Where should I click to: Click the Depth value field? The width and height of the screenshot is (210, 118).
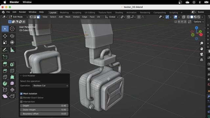[x=44, y=106]
